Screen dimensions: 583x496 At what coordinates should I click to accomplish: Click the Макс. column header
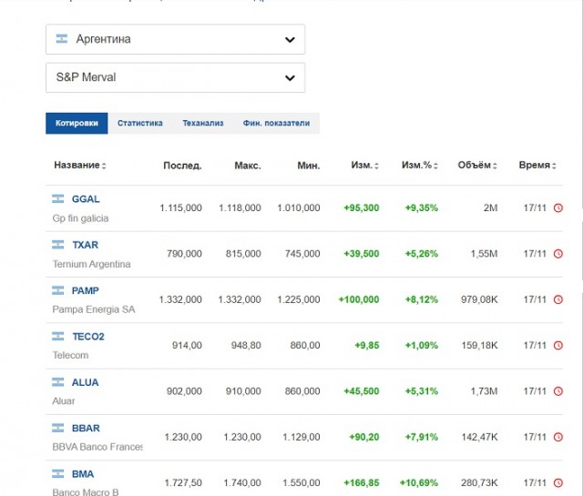coord(247,166)
